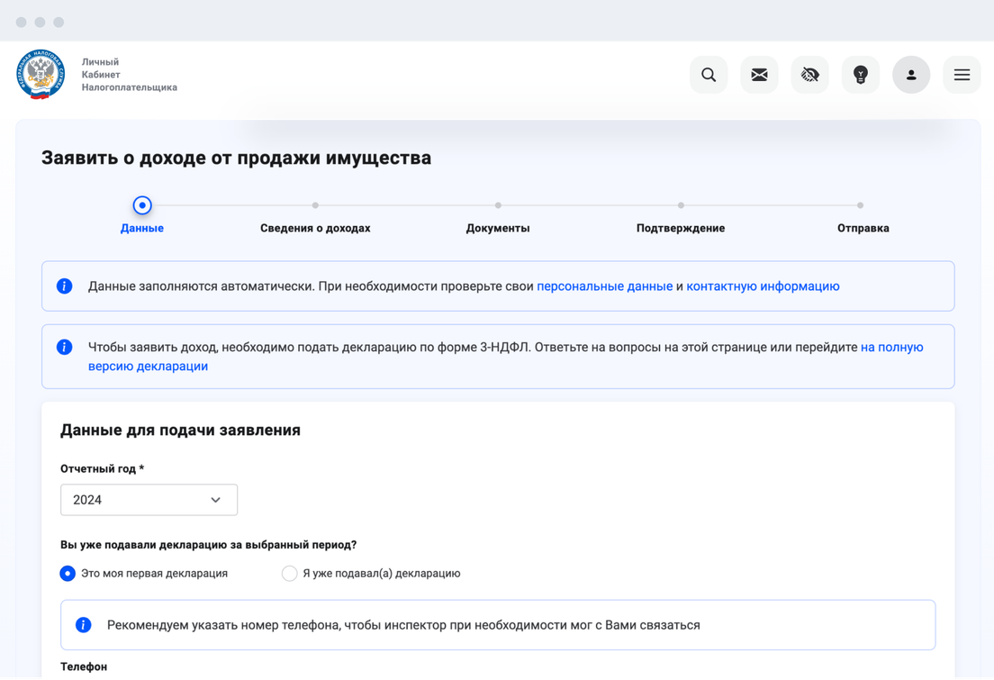This screenshot has width=994, height=680.
Task: Open the hamburger menu
Action: coord(962,75)
